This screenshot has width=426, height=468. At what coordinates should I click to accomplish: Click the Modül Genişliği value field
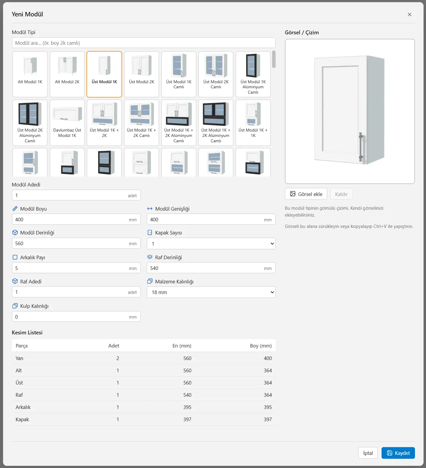211,220
